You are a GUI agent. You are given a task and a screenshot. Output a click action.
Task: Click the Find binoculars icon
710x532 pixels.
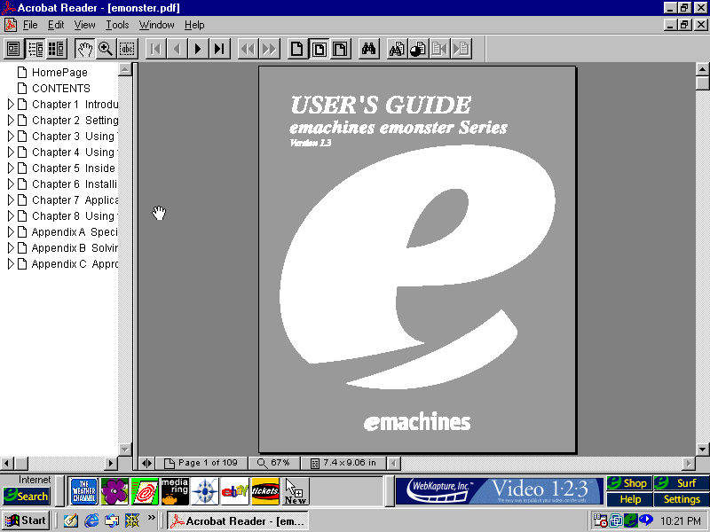pos(368,49)
